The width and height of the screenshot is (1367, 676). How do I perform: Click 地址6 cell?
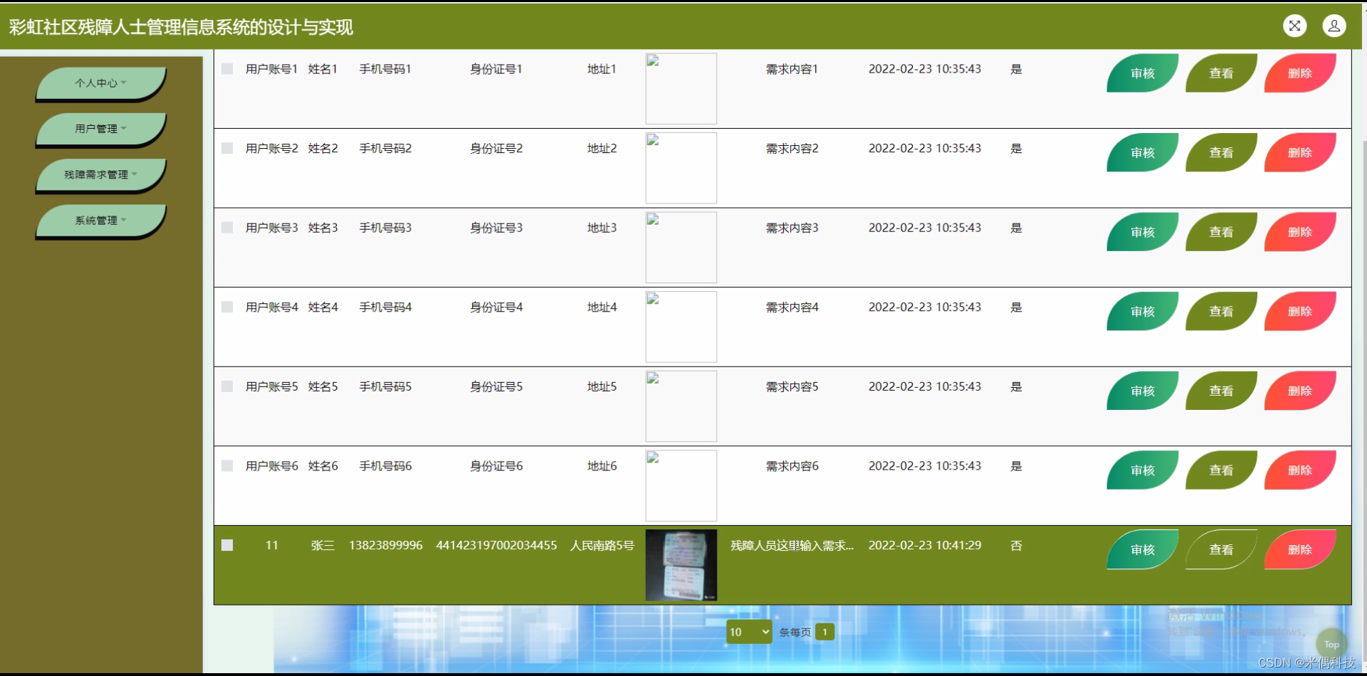602,465
